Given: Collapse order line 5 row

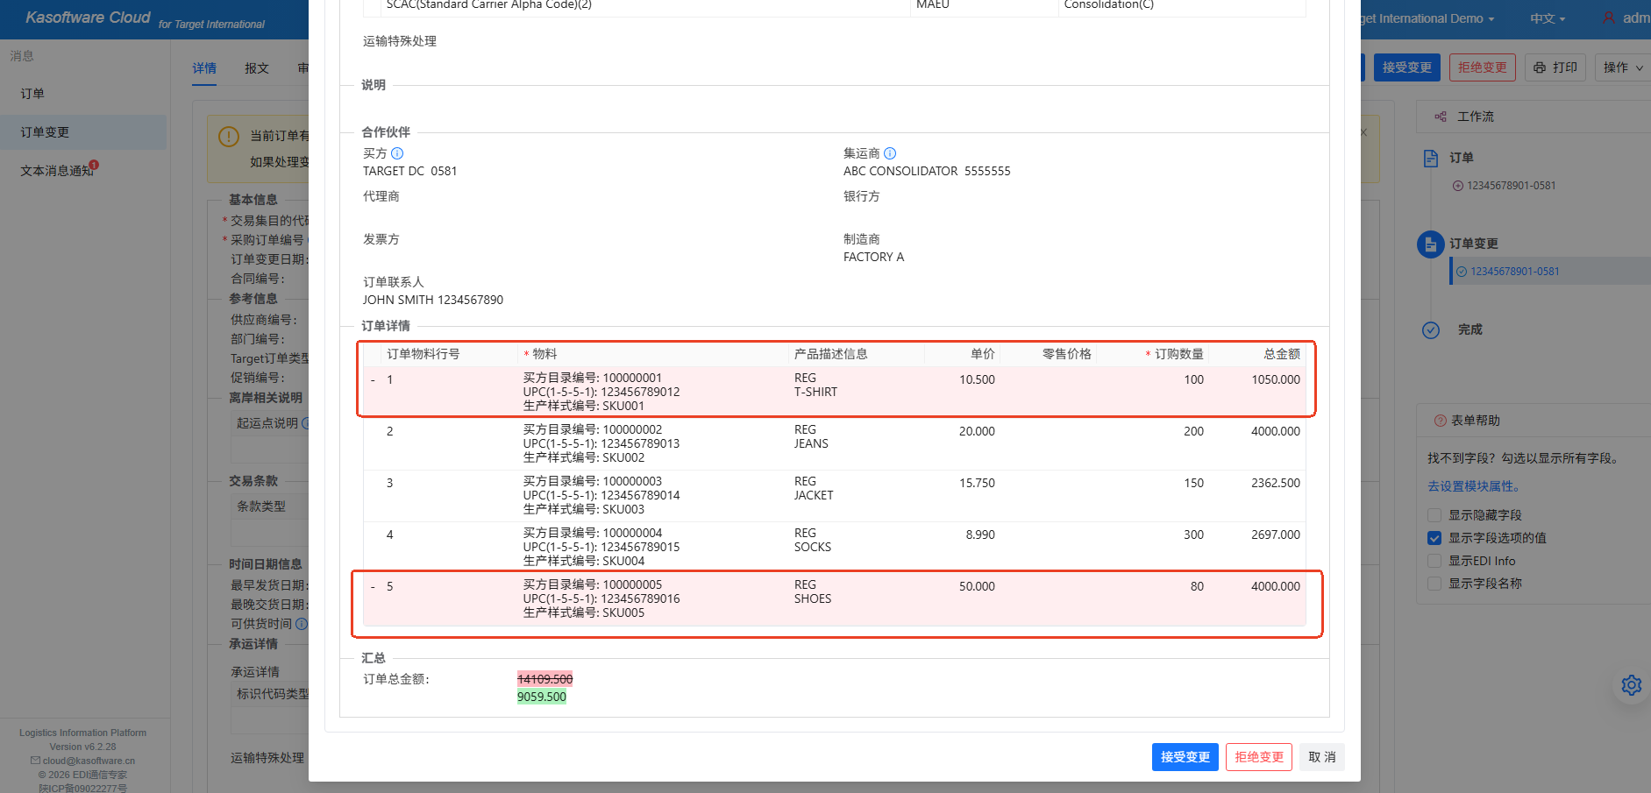Looking at the screenshot, I should (x=373, y=587).
